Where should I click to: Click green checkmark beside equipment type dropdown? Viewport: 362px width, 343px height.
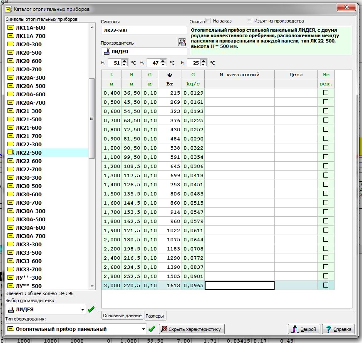(x=152, y=329)
